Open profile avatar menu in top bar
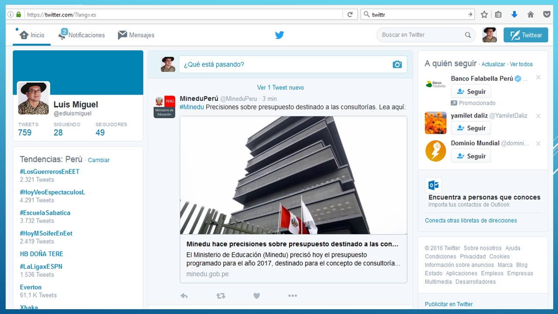The width and height of the screenshot is (558, 314). 490,35
